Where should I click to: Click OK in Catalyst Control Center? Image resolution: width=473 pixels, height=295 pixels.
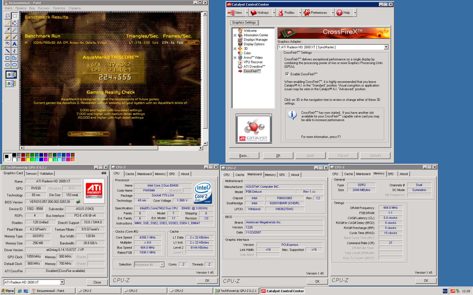point(278,156)
